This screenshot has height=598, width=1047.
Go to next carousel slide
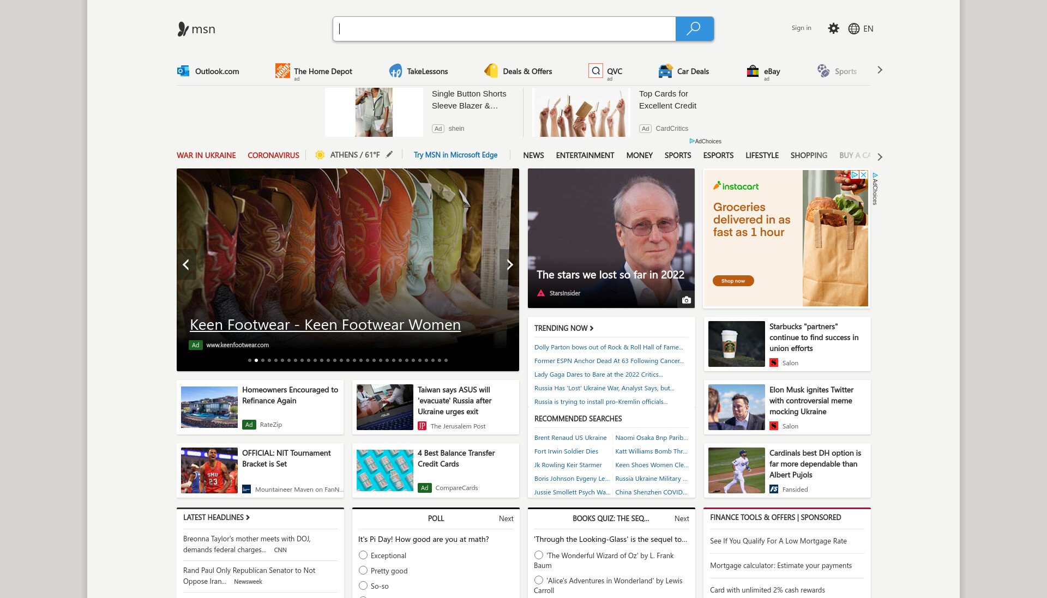[509, 264]
